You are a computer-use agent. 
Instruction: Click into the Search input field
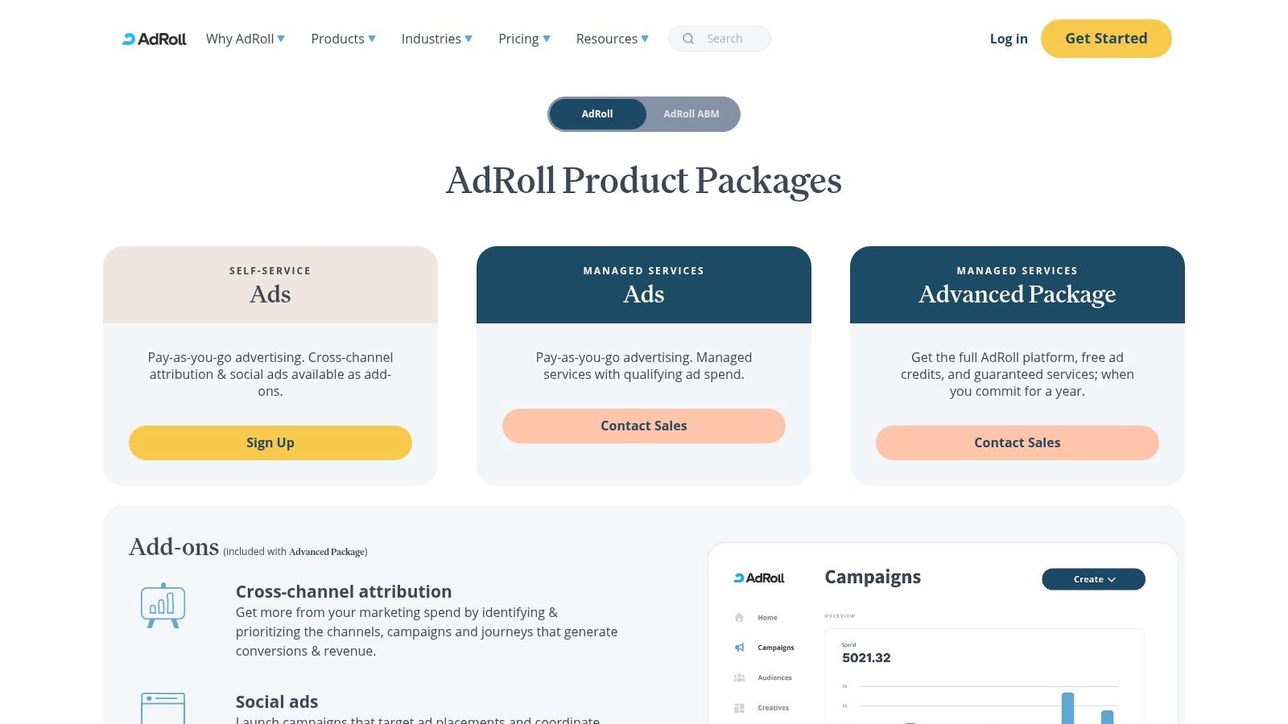tap(731, 39)
